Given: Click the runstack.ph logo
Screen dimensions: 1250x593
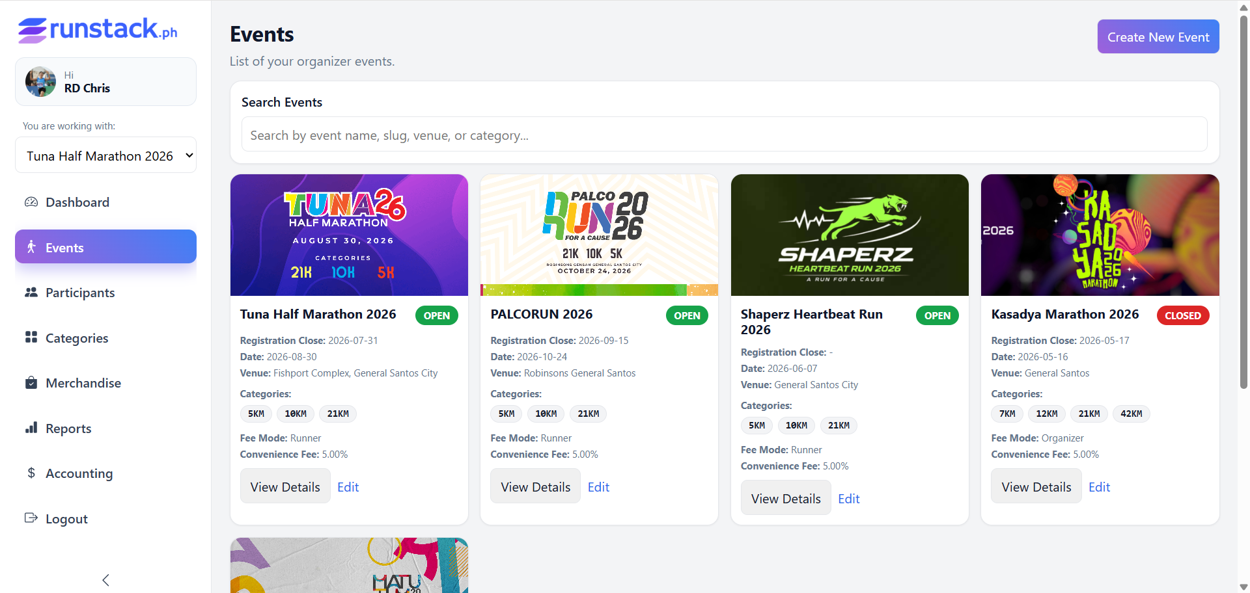Looking at the screenshot, I should pos(98,30).
